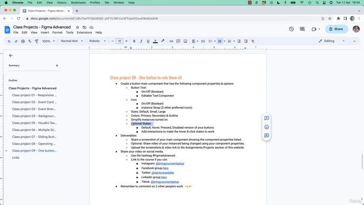The height and width of the screenshot is (205, 364).
Task: Go to Class project 08 outline heading
Action: click(34, 144)
